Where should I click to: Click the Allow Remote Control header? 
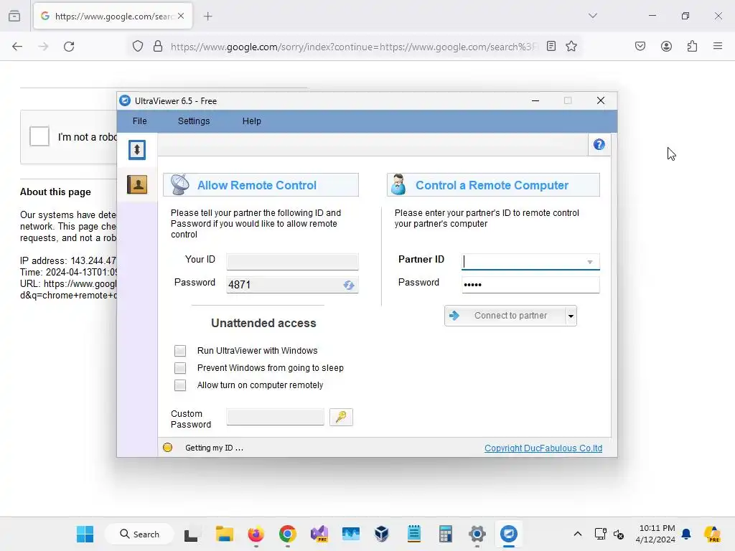pos(261,185)
